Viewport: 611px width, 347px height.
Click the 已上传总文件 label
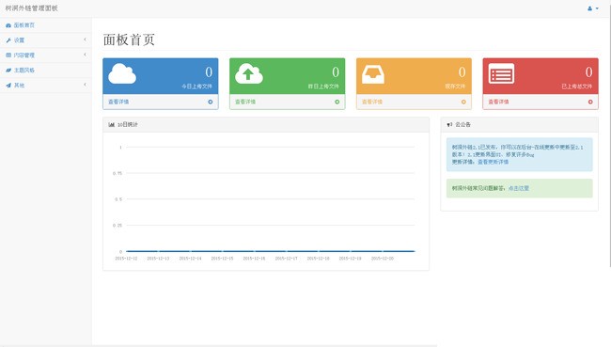pyautogui.click(x=577, y=87)
